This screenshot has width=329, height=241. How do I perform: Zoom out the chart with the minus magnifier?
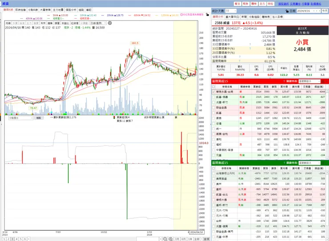[x=165, y=239]
